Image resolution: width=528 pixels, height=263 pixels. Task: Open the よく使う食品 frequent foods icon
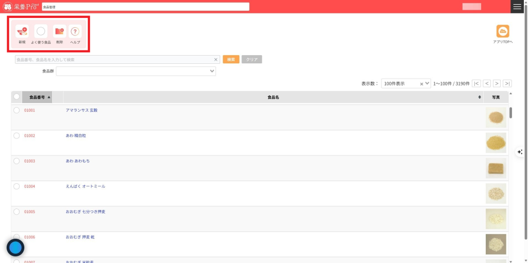41,32
